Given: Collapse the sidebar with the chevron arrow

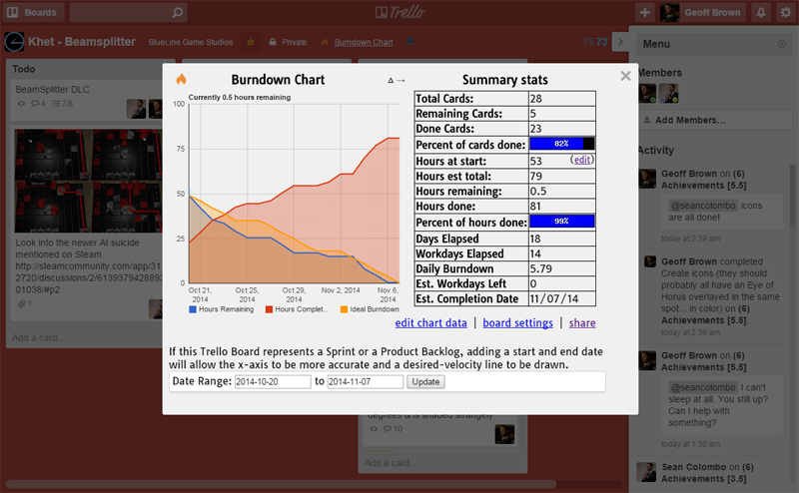Looking at the screenshot, I should click(620, 42).
